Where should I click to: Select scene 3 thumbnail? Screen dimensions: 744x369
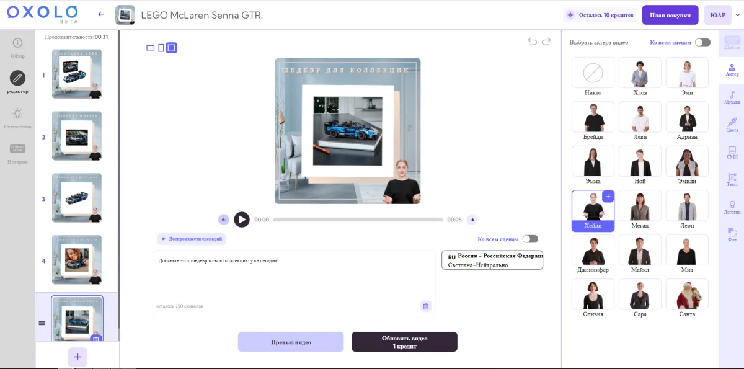pos(77,198)
